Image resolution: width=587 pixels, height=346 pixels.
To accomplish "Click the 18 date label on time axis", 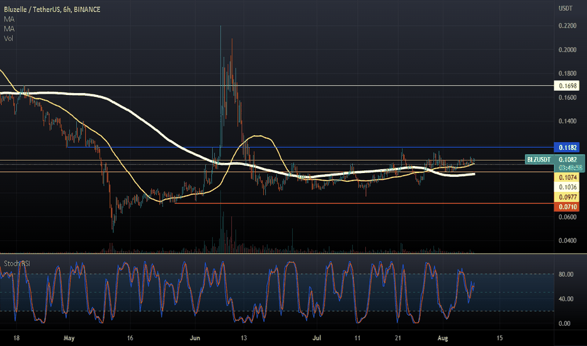I will click(16, 338).
